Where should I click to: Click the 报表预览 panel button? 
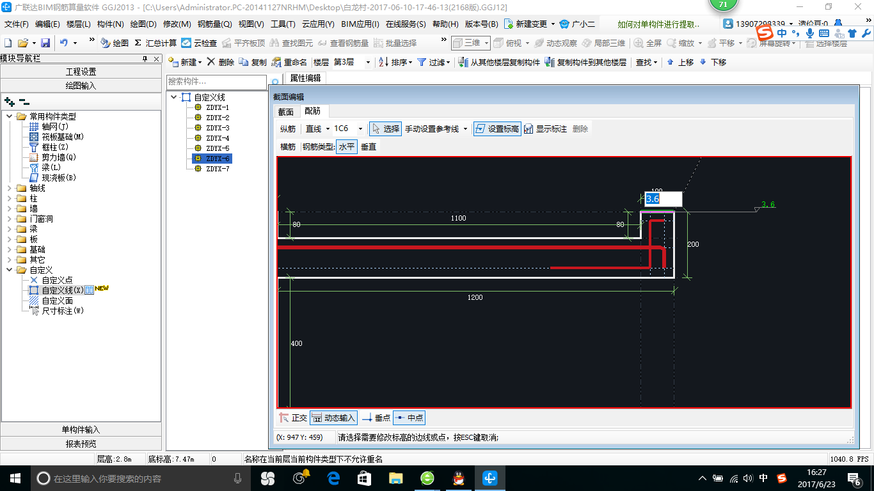[81, 444]
